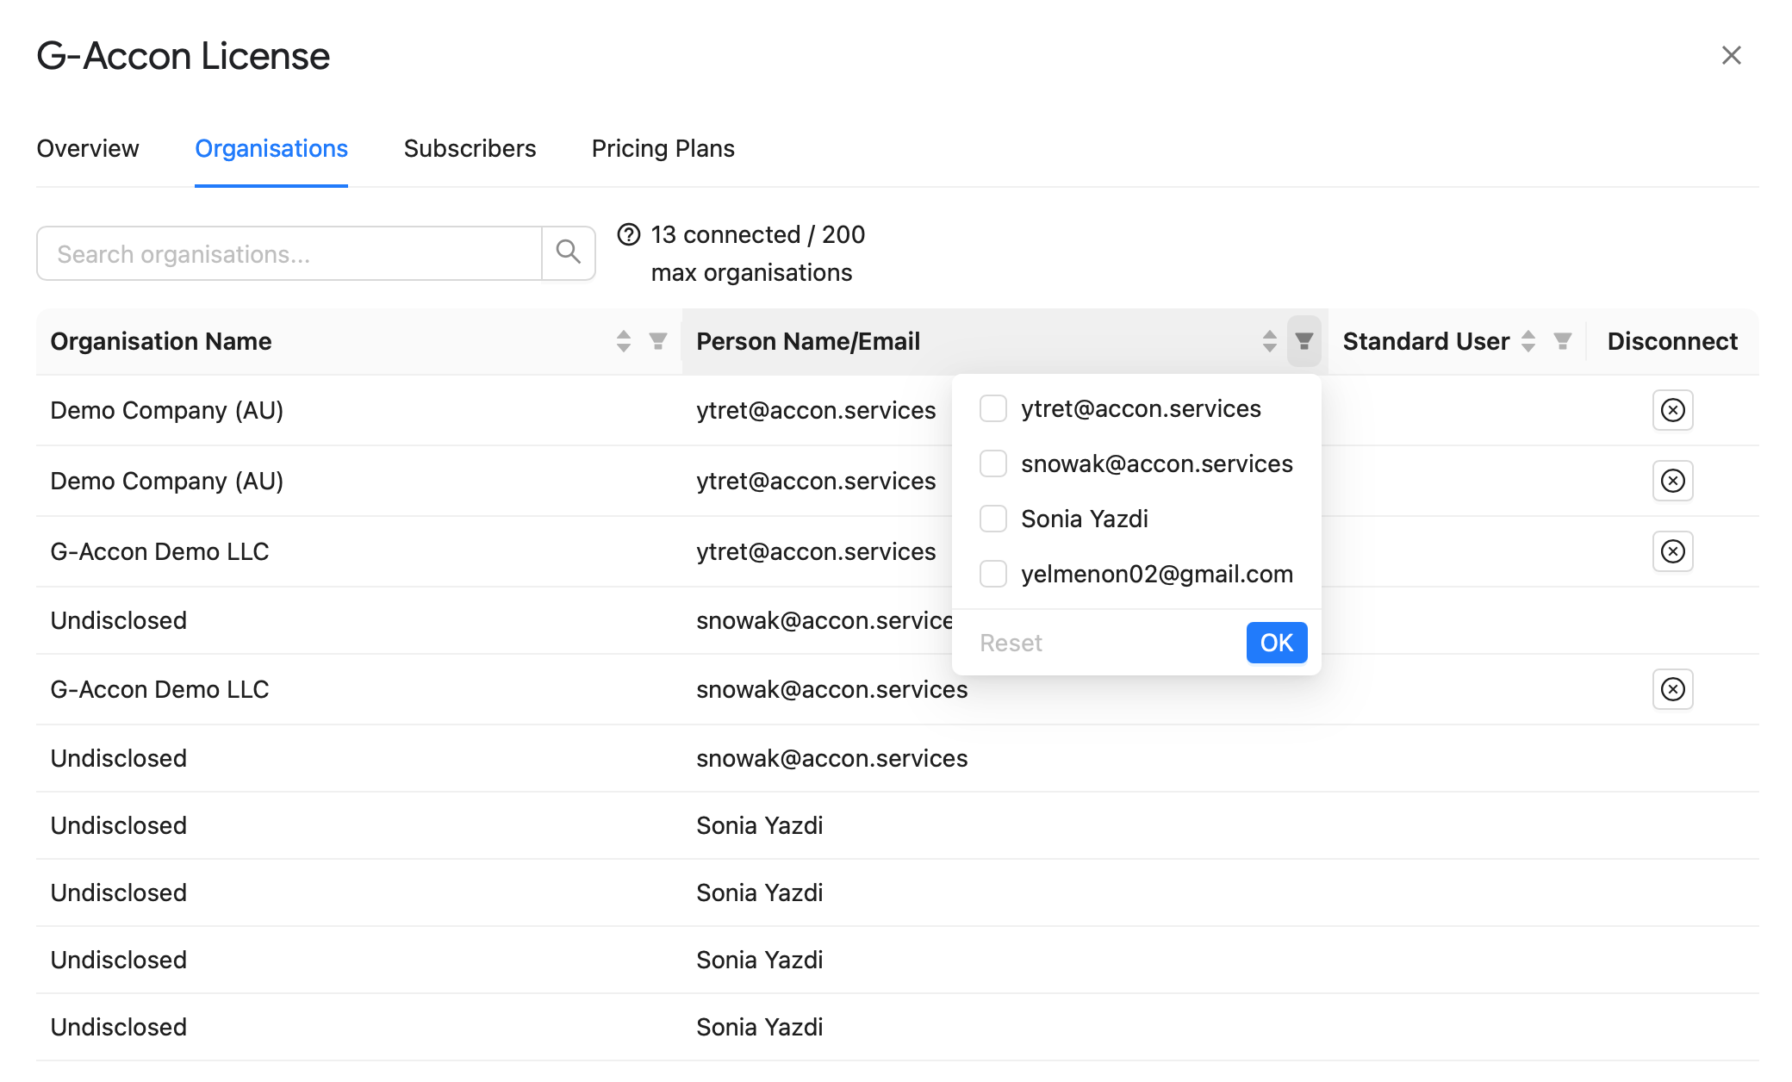Sort by Organisation Name column arrows
1792x1082 pixels.
(624, 341)
